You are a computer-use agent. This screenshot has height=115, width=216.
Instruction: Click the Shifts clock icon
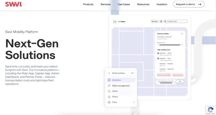coord(109,91)
